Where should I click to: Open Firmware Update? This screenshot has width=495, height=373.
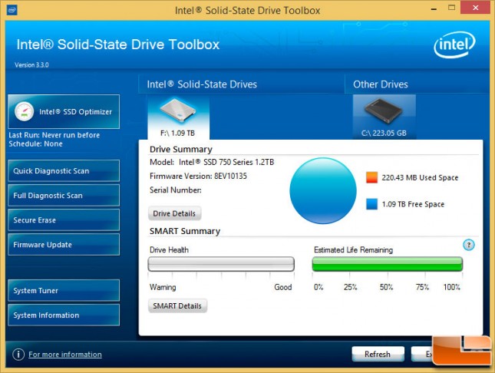click(64, 245)
